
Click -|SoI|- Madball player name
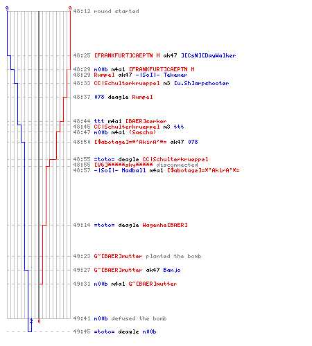[x=120, y=170]
